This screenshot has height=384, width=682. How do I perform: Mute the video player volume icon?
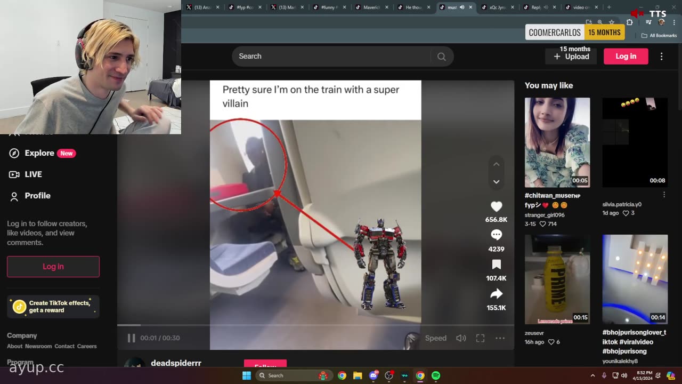point(461,338)
